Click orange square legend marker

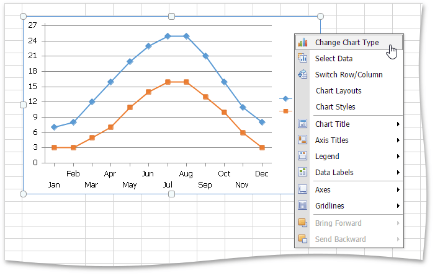click(285, 111)
